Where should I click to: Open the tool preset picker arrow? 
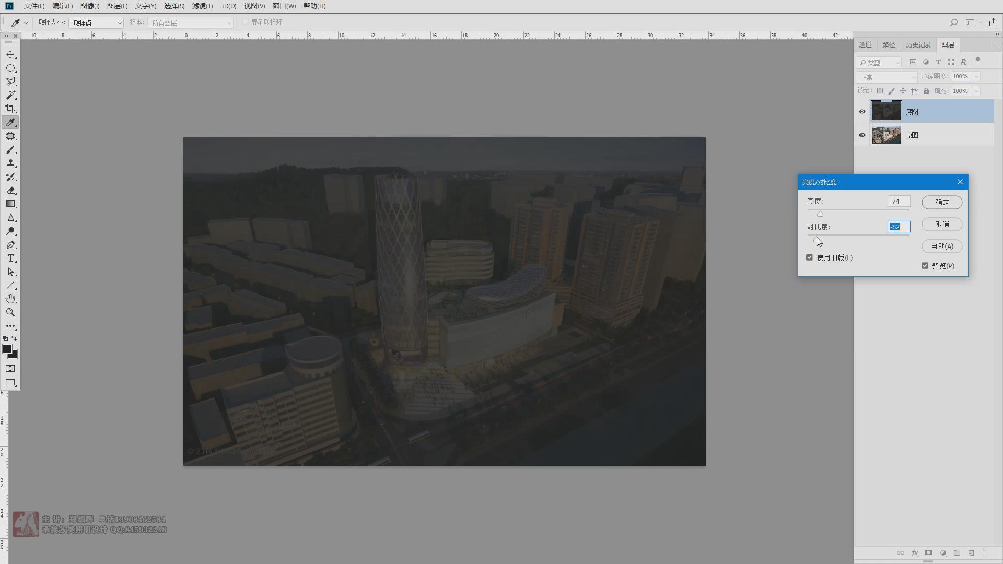click(26, 23)
